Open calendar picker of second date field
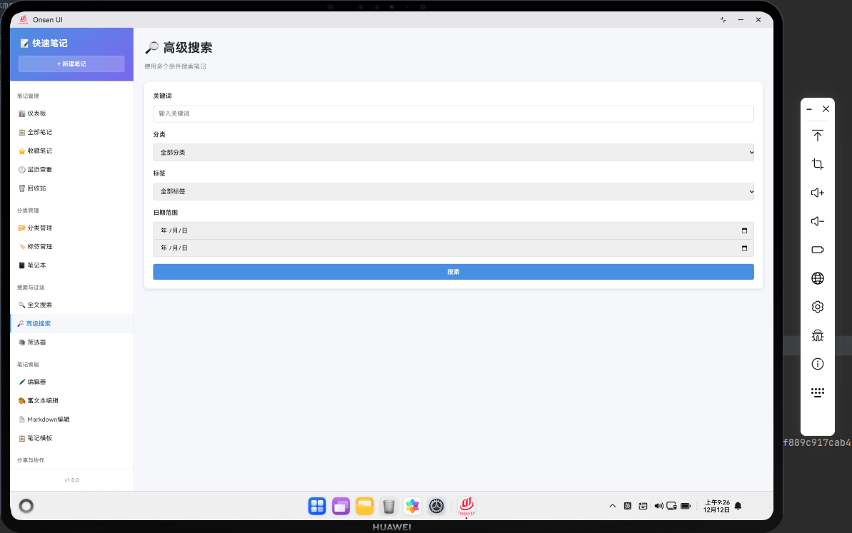 coord(744,248)
